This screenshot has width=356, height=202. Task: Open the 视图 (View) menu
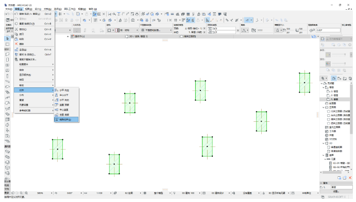pos(29,9)
